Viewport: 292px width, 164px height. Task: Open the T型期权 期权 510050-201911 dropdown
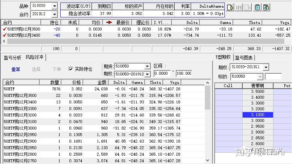click(266, 67)
